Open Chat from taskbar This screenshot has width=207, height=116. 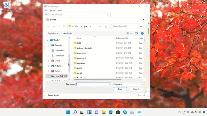point(96,112)
